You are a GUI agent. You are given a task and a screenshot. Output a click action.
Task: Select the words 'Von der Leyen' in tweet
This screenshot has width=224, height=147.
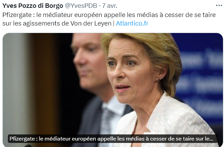[x=91, y=23]
